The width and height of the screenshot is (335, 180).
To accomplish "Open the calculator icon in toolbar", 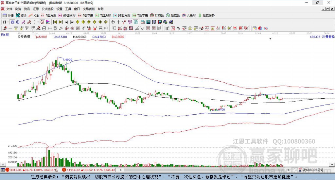I will (x=148, y=22).
